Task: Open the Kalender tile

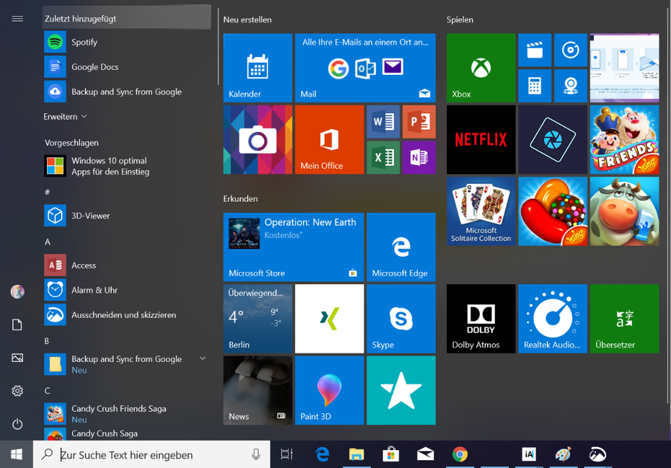Action: (258, 68)
